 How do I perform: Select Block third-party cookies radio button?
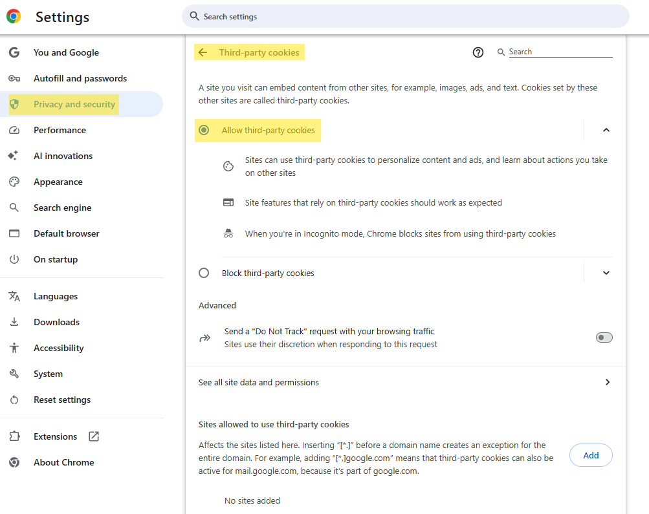[x=204, y=273]
